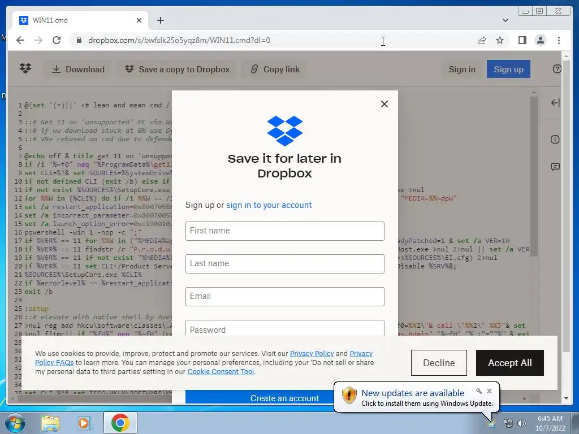This screenshot has width=579, height=434.
Task: Click the First name field
Action: tap(285, 231)
